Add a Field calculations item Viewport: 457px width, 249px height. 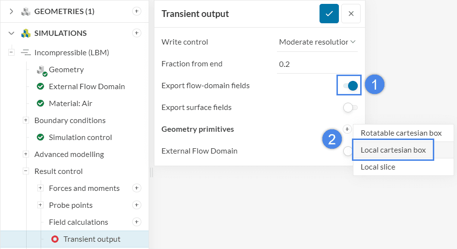(137, 222)
